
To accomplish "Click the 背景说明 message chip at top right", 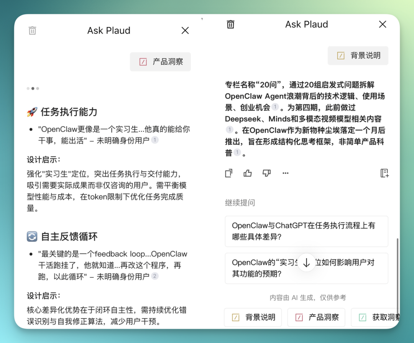I will (x=358, y=56).
